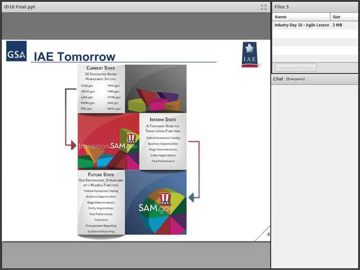
Task: Click the Procurement Reporting entry
Action: pos(101,226)
